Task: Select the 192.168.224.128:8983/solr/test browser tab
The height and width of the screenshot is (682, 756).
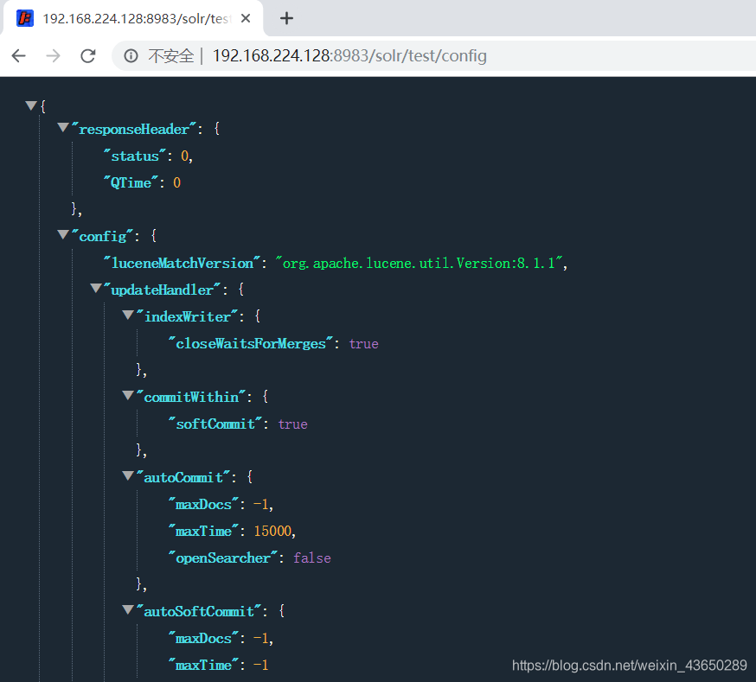Action: (133, 18)
